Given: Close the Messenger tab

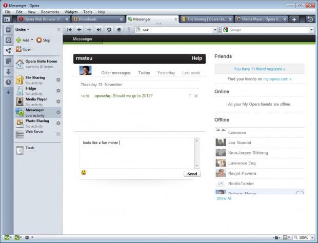Looking at the screenshot, I should coord(175,19).
